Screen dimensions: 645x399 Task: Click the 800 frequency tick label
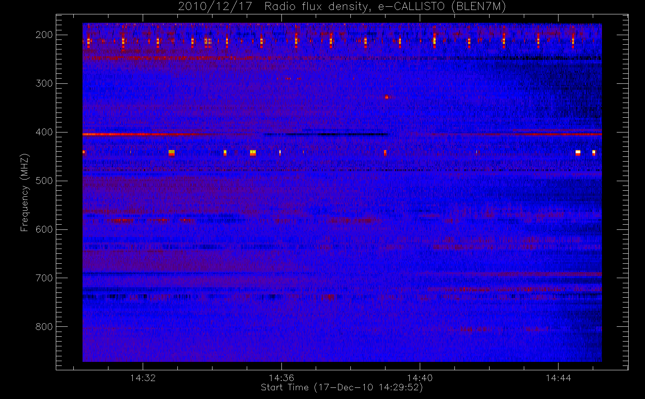[x=44, y=327]
